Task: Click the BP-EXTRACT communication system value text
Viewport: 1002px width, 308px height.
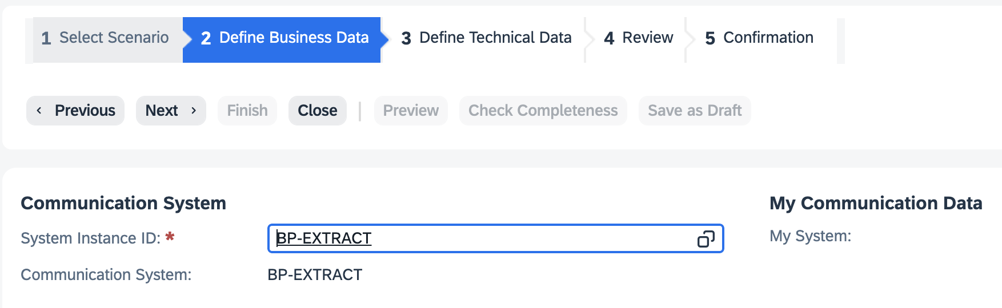Action: (x=315, y=275)
